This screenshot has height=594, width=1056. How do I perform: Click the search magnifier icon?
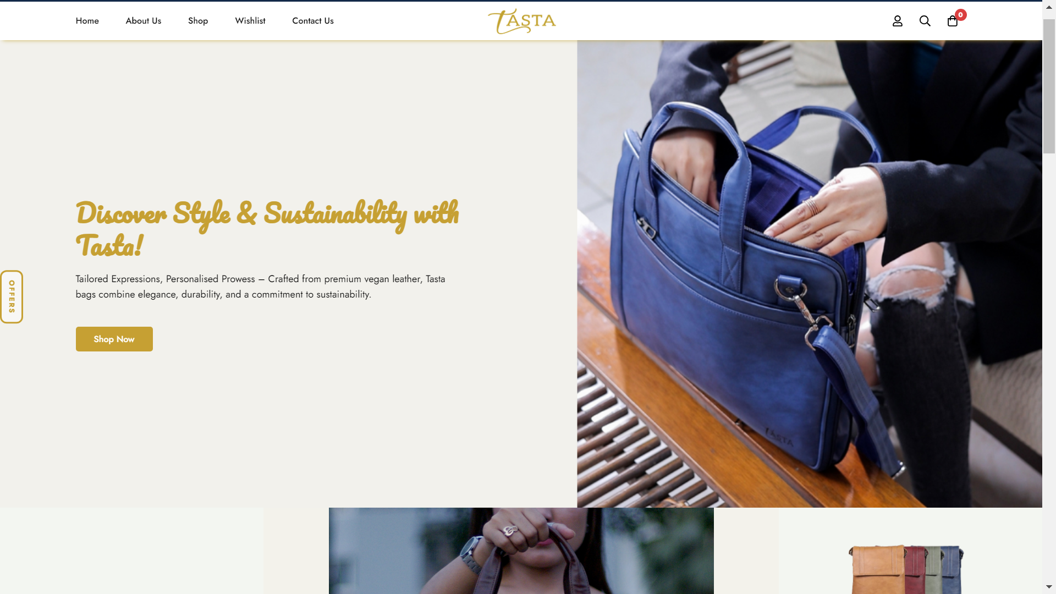925,21
